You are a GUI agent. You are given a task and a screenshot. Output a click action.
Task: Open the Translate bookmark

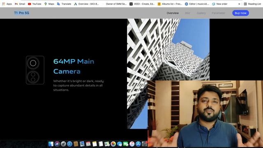coord(64,4)
